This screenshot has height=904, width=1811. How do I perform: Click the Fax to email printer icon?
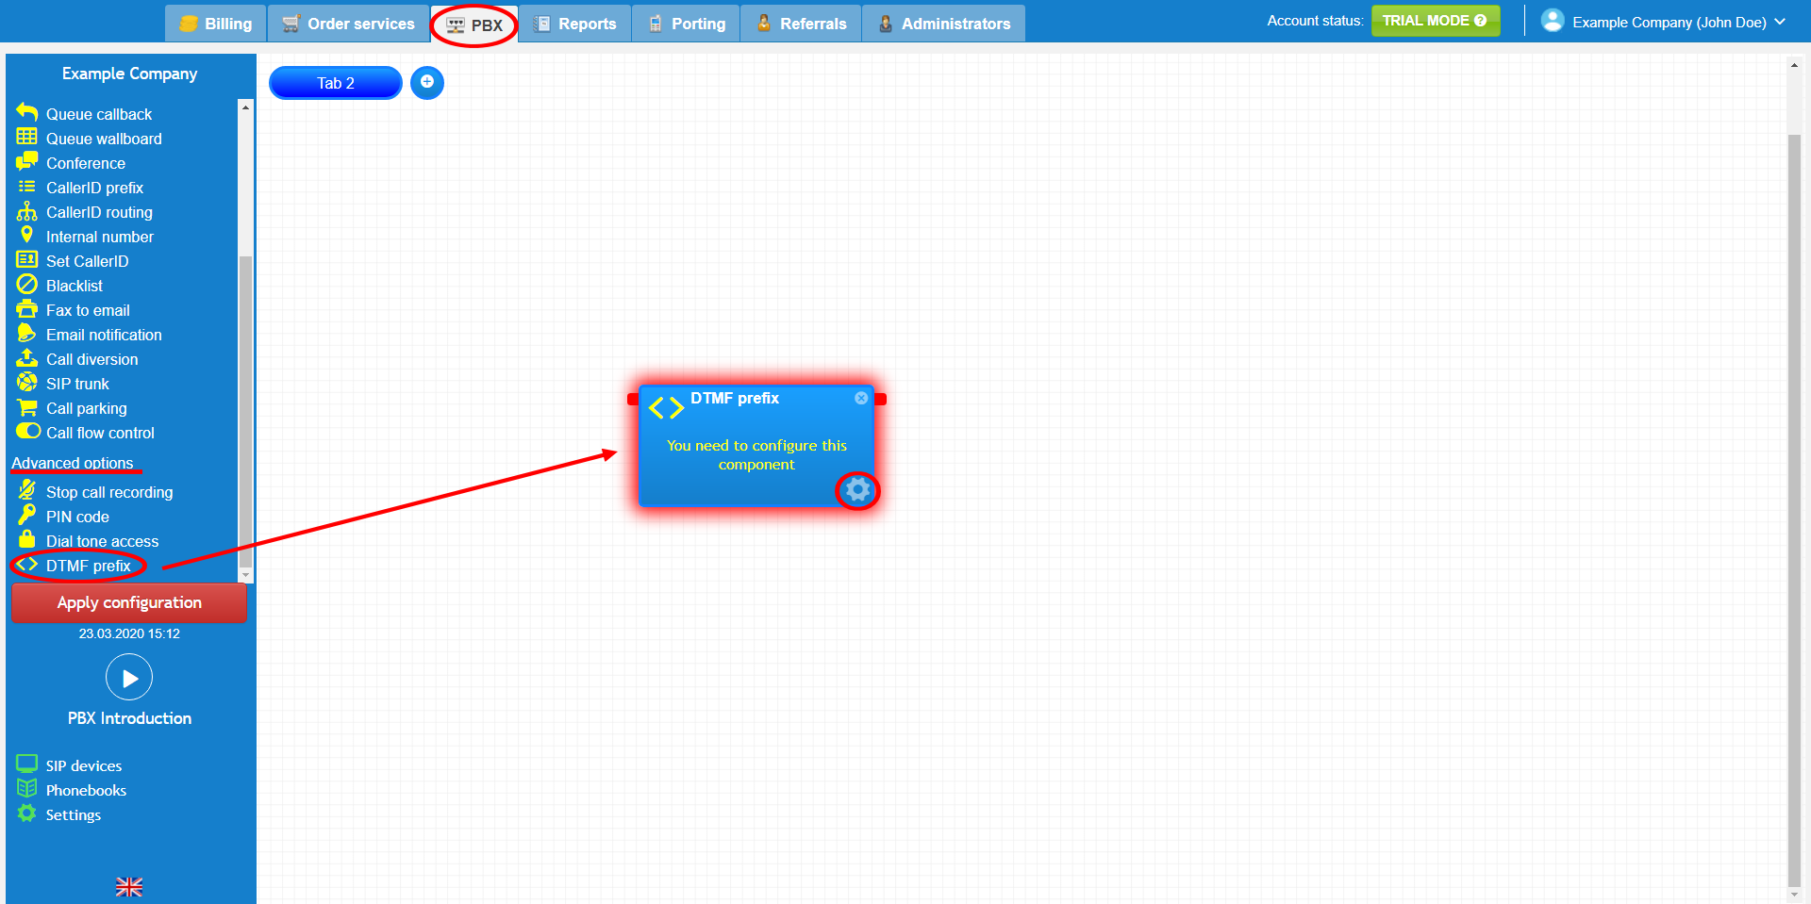coord(26,309)
